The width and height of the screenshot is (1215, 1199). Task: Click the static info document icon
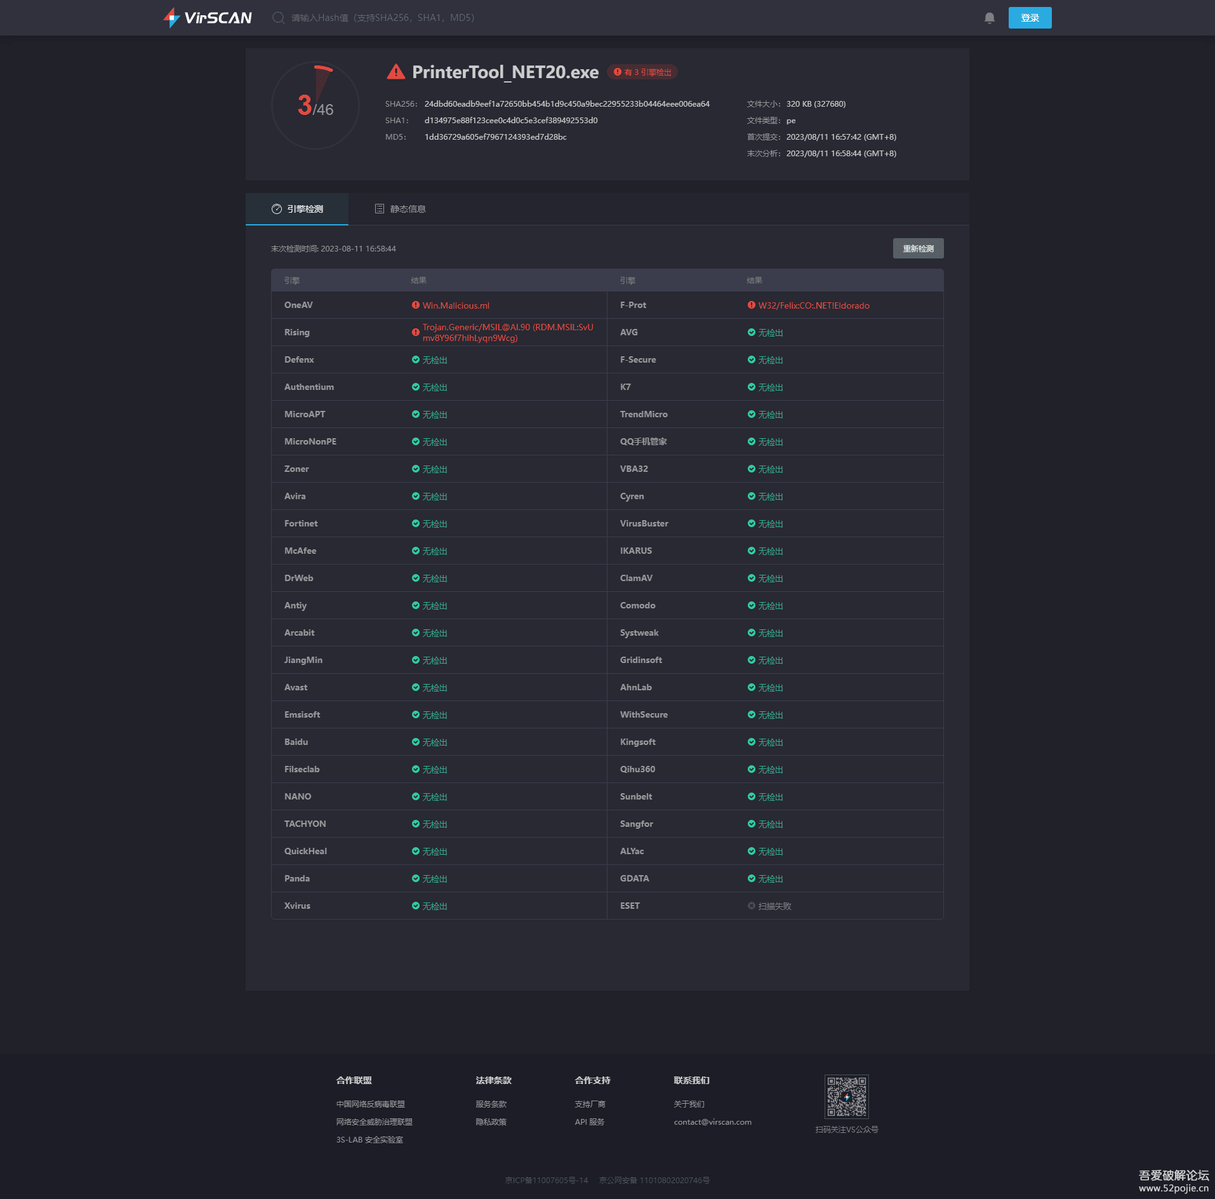[x=380, y=209]
